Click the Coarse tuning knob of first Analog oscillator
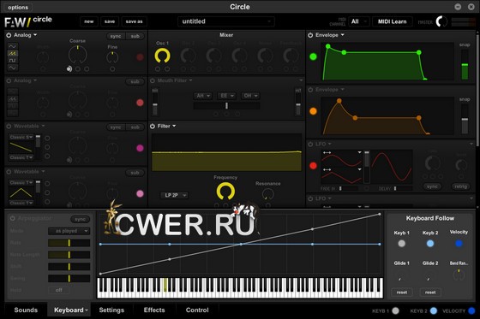Screen dimensions: 480x319 (77, 55)
